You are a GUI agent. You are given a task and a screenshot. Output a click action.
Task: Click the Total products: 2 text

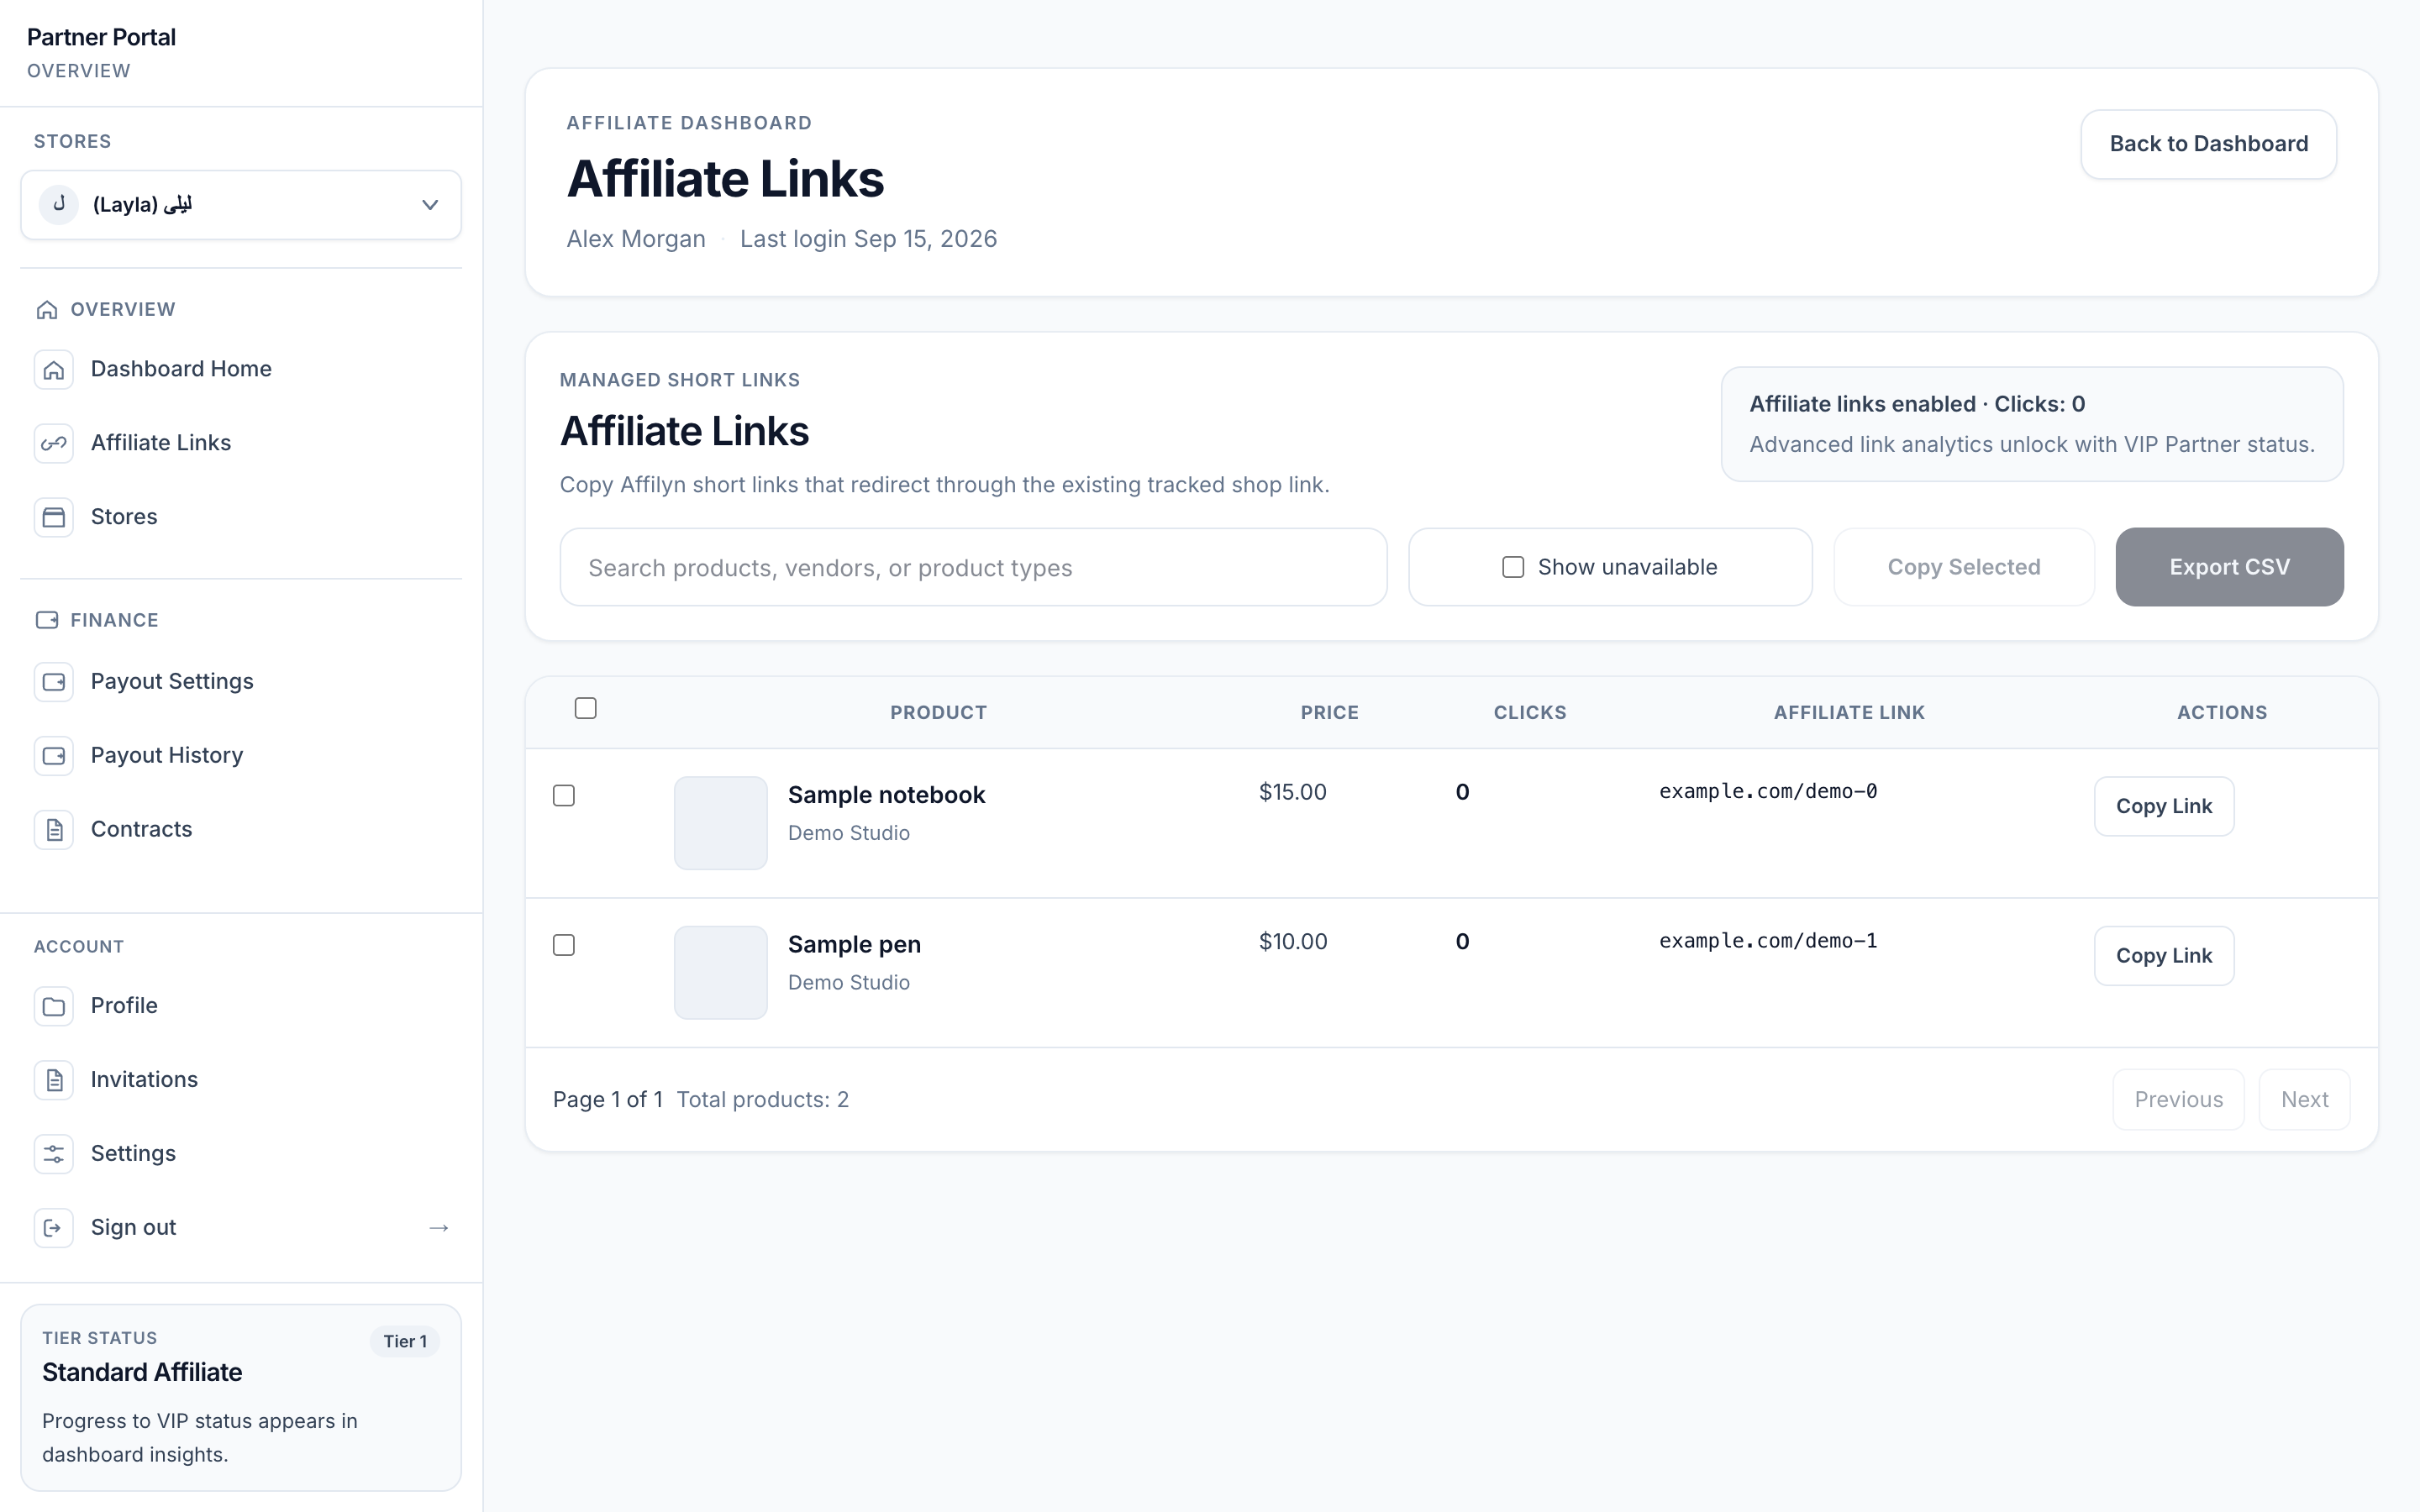click(762, 1100)
